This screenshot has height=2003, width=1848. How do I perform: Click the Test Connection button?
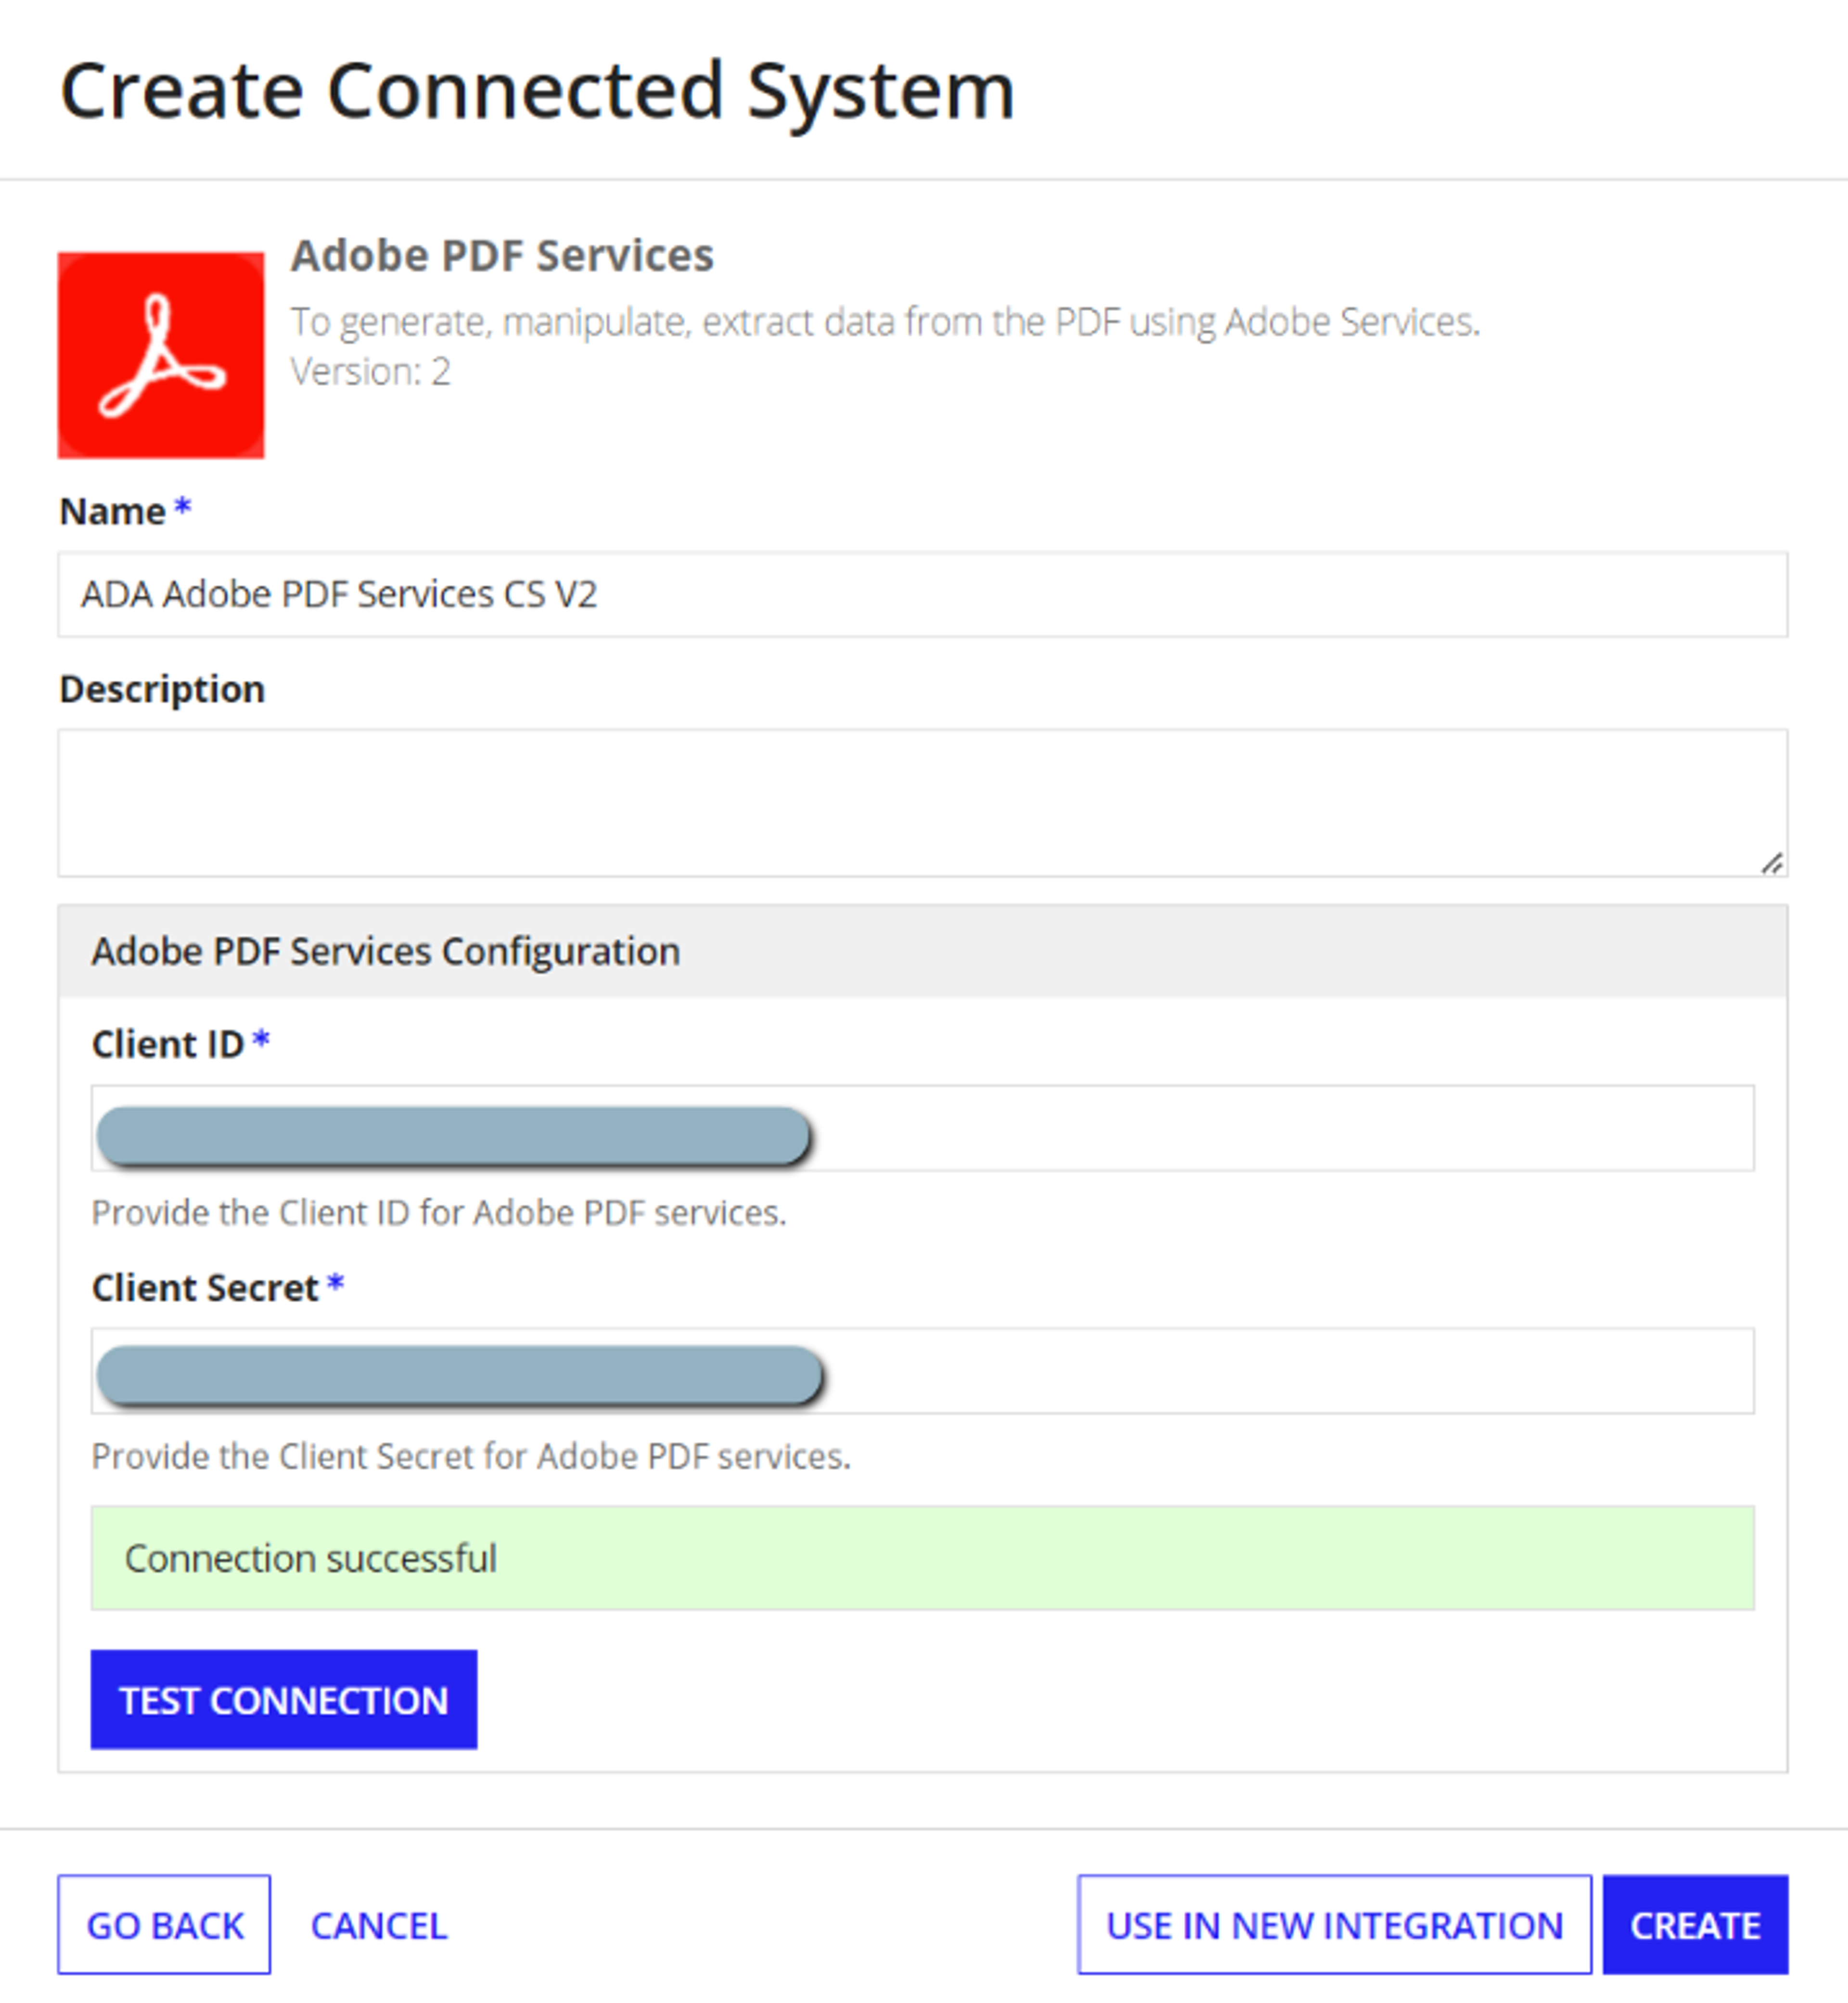[x=284, y=1699]
